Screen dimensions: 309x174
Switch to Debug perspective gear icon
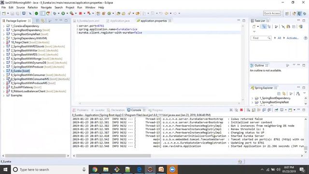(305, 14)
